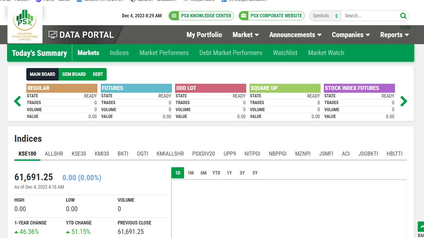Image resolution: width=424 pixels, height=238 pixels.
Task: Click the Data Portal chart icon
Action: pos(53,35)
